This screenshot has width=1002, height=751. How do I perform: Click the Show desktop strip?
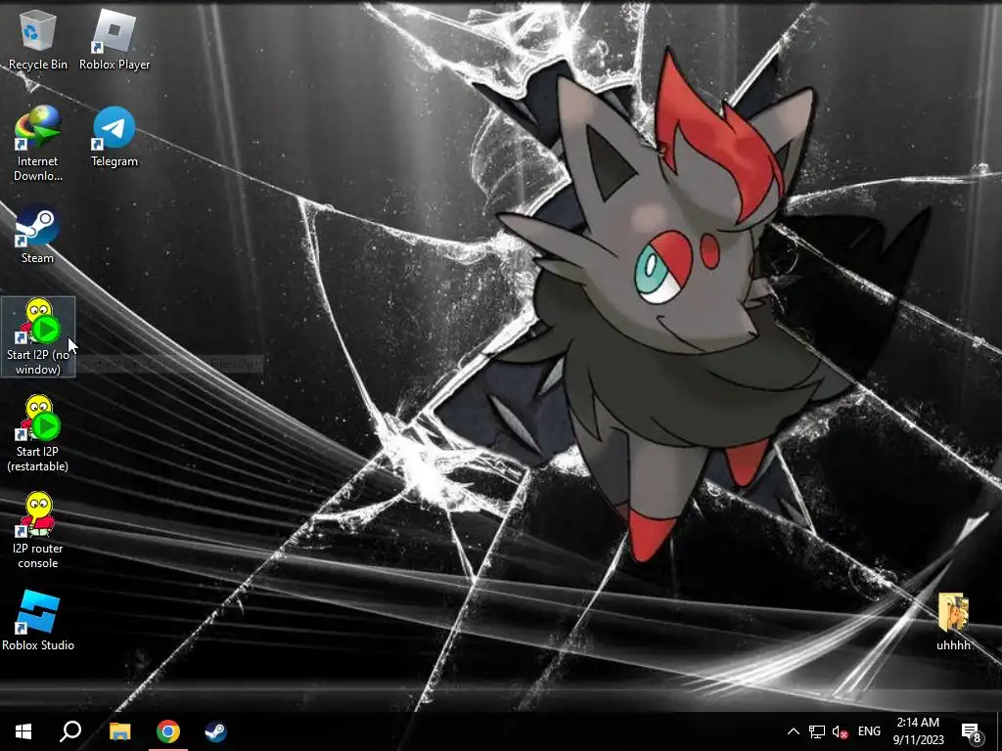[998, 731]
